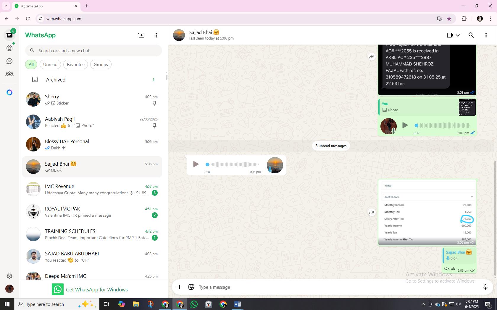Open the Aabiyah Pagli chat
The width and height of the screenshot is (497, 310).
pyautogui.click(x=92, y=122)
